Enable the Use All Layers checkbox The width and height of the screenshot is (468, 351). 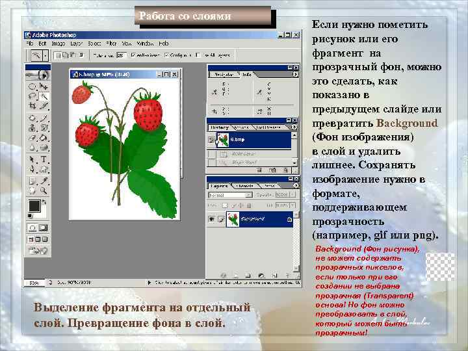click(198, 55)
